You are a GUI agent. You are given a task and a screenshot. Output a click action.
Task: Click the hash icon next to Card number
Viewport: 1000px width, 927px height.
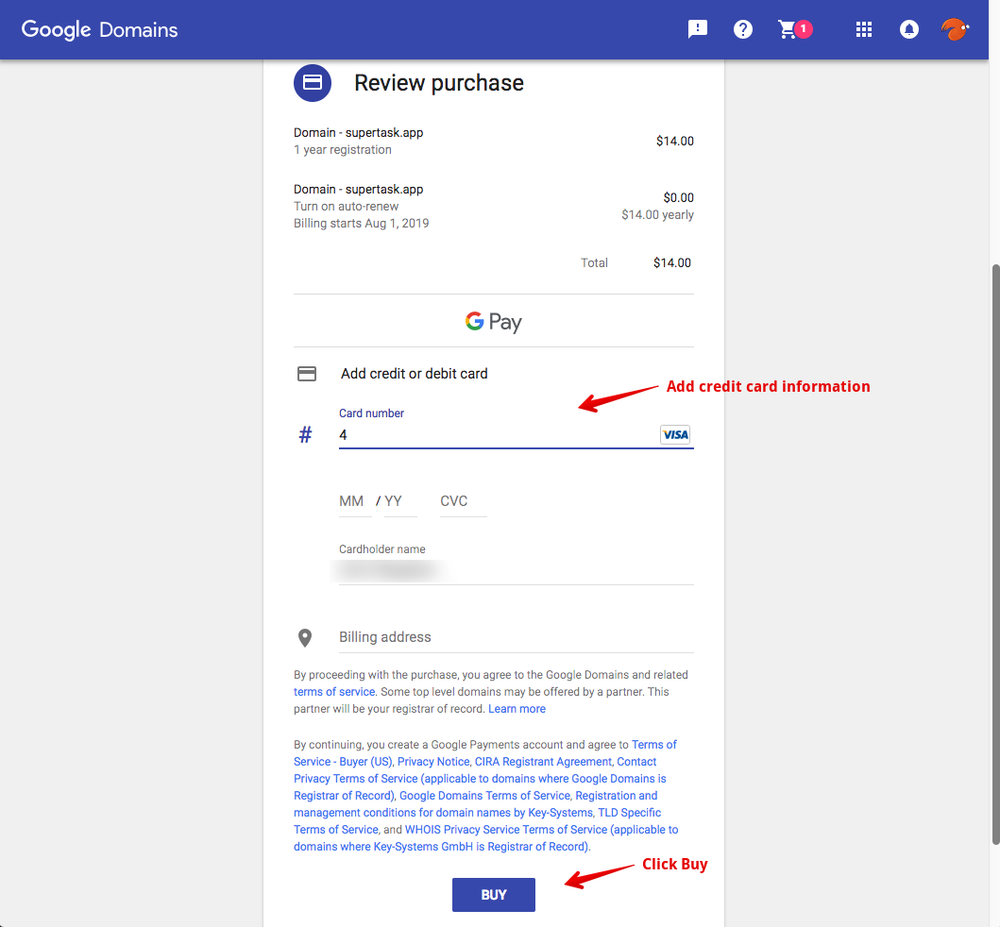point(306,435)
